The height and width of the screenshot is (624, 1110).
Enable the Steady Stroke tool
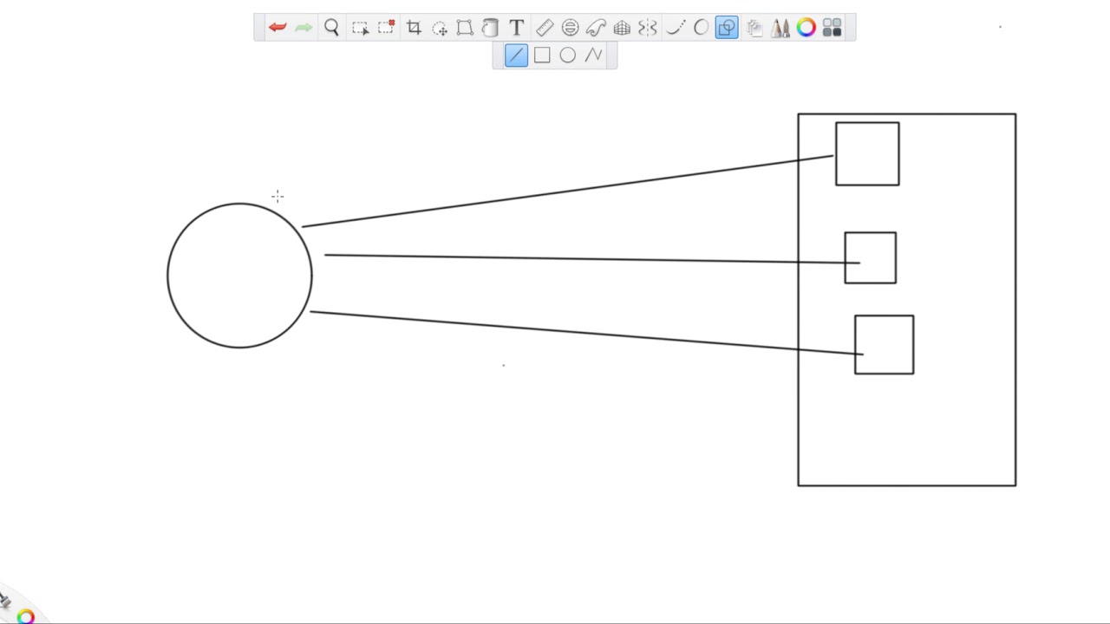point(676,28)
